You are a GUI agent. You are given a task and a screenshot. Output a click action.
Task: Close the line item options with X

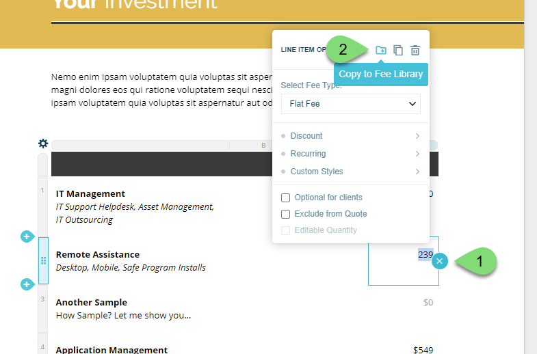click(440, 261)
